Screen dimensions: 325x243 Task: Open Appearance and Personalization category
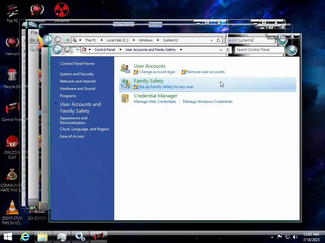click(74, 120)
